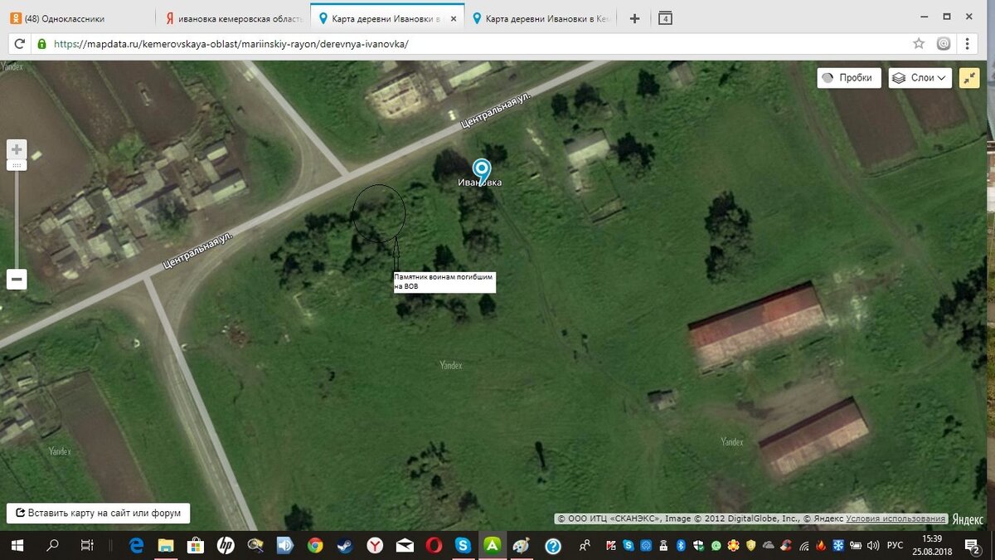Click Вставить карту на сайт или форум
Image resolution: width=995 pixels, height=560 pixels.
98,514
